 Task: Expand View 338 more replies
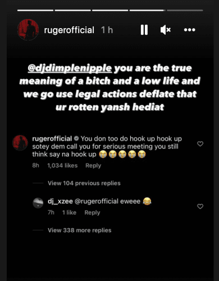(x=80, y=230)
